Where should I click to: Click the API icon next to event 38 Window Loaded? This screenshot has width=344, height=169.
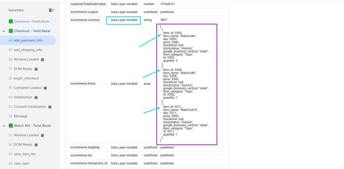coord(42,59)
